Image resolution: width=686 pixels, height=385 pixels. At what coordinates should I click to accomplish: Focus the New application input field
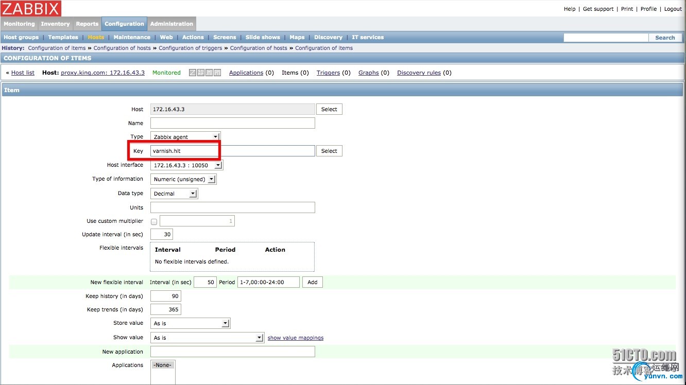tap(233, 352)
